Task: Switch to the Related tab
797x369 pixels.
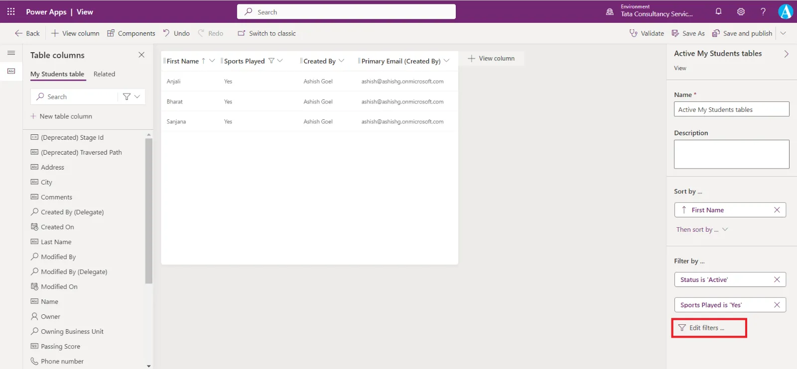Action: 104,74
